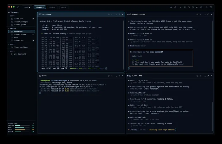The width and height of the screenshot is (222, 144).
Task: Click the snapshot icon in PROTRACKER pane header
Action: click(108, 15)
